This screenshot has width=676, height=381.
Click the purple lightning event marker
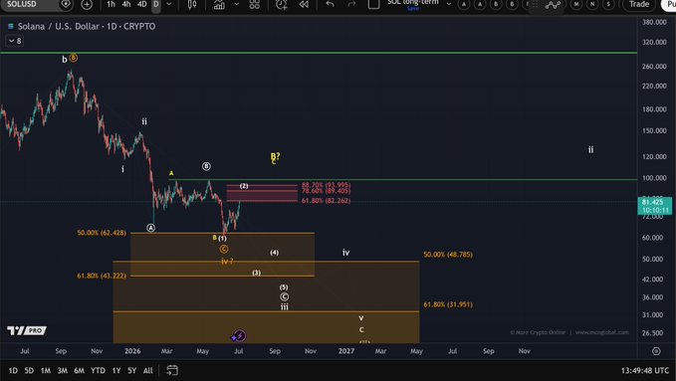(238, 336)
